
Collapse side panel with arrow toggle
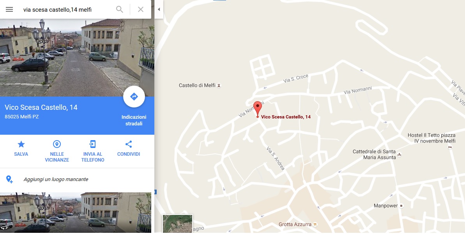click(159, 9)
